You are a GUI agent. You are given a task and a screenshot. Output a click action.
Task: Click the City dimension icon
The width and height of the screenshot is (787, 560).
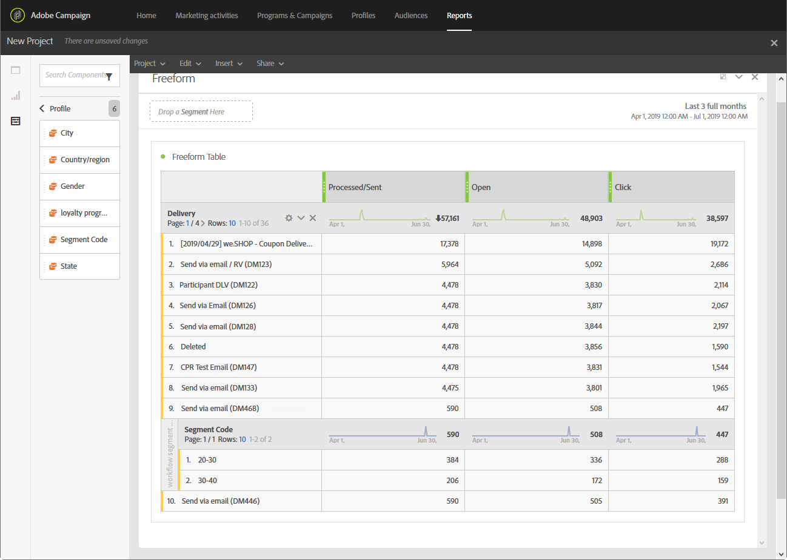coord(53,133)
